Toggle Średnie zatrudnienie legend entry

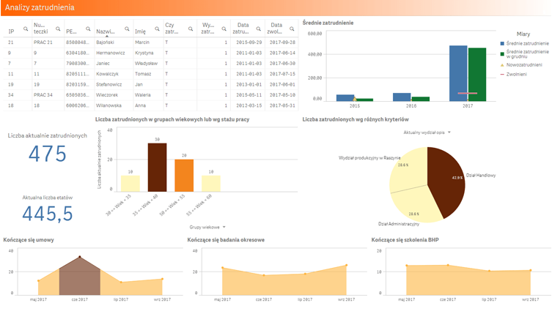click(x=527, y=44)
